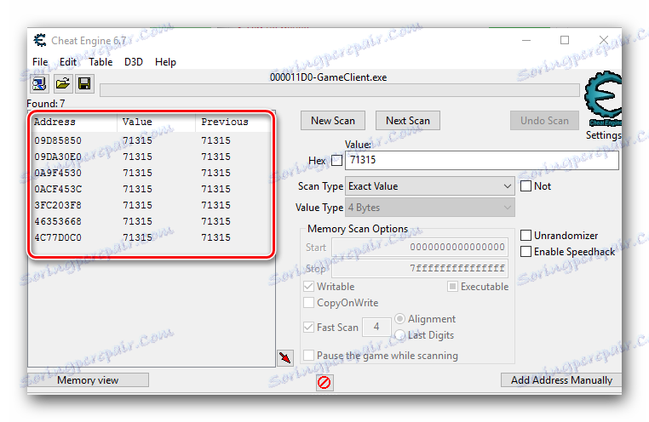
Task: Select address row 0A9F4530
Action: (x=151, y=173)
